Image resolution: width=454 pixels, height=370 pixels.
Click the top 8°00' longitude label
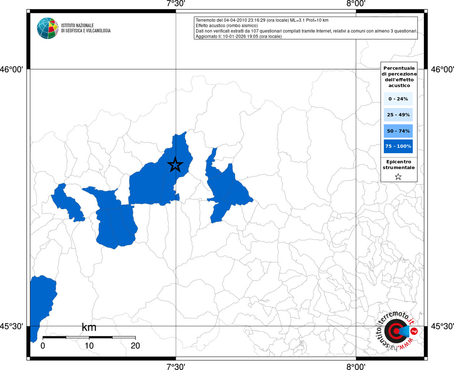(356, 4)
